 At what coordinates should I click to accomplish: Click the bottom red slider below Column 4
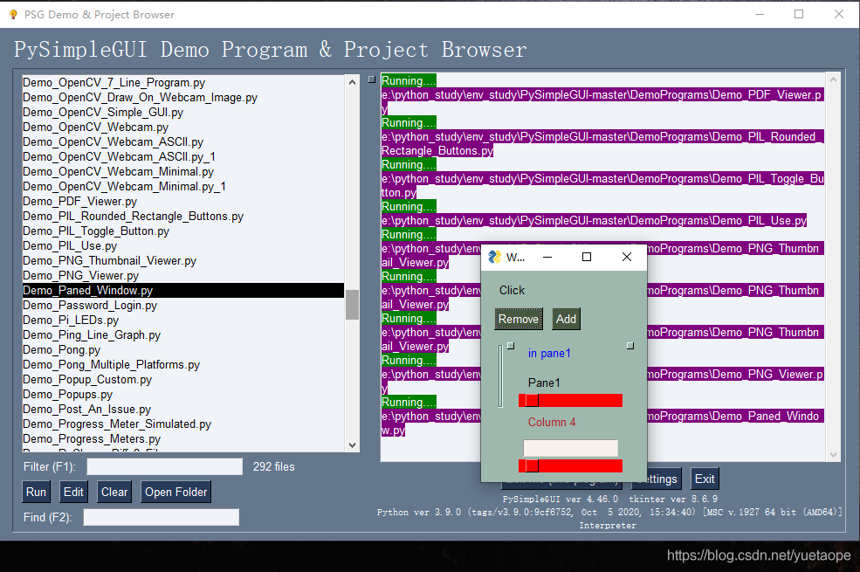[x=570, y=465]
